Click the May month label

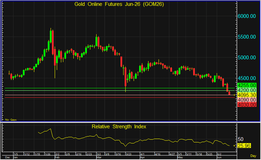(x=180, y=157)
